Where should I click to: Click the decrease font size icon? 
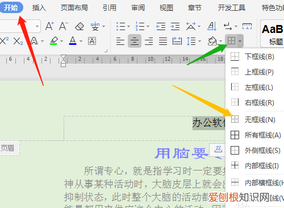[x=63, y=26]
